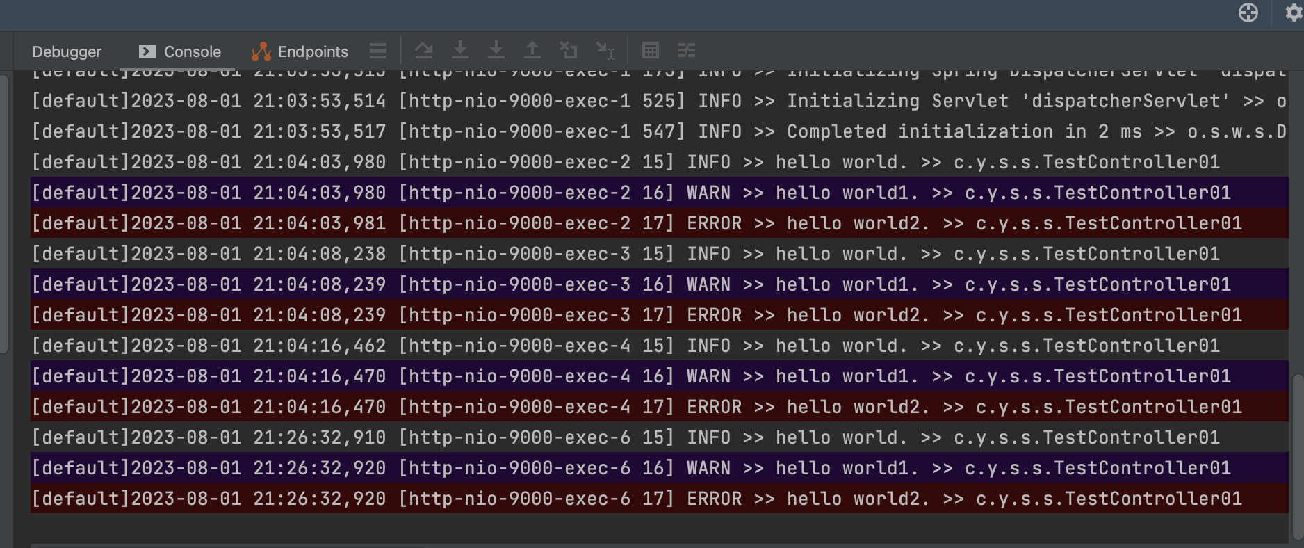Click the console horizontal scrollbar at bottom
Viewport: 1304px width, 548px height.
point(659,545)
